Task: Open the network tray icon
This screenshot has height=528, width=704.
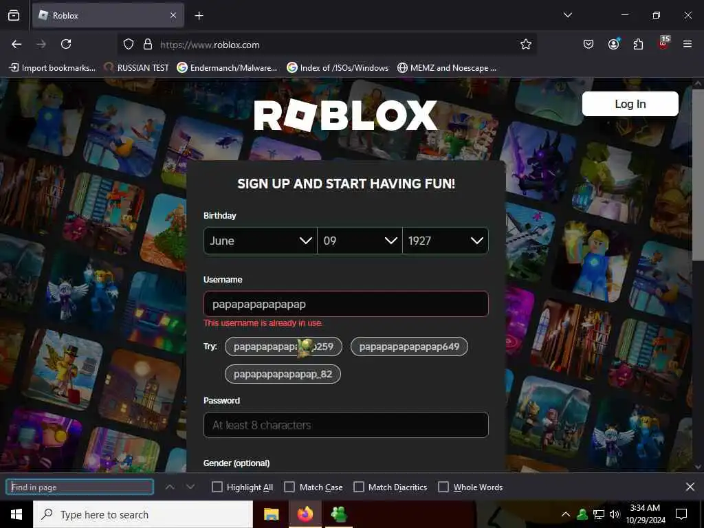Action: [599, 514]
